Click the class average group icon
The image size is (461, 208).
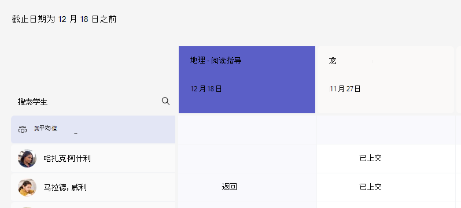coord(23,129)
